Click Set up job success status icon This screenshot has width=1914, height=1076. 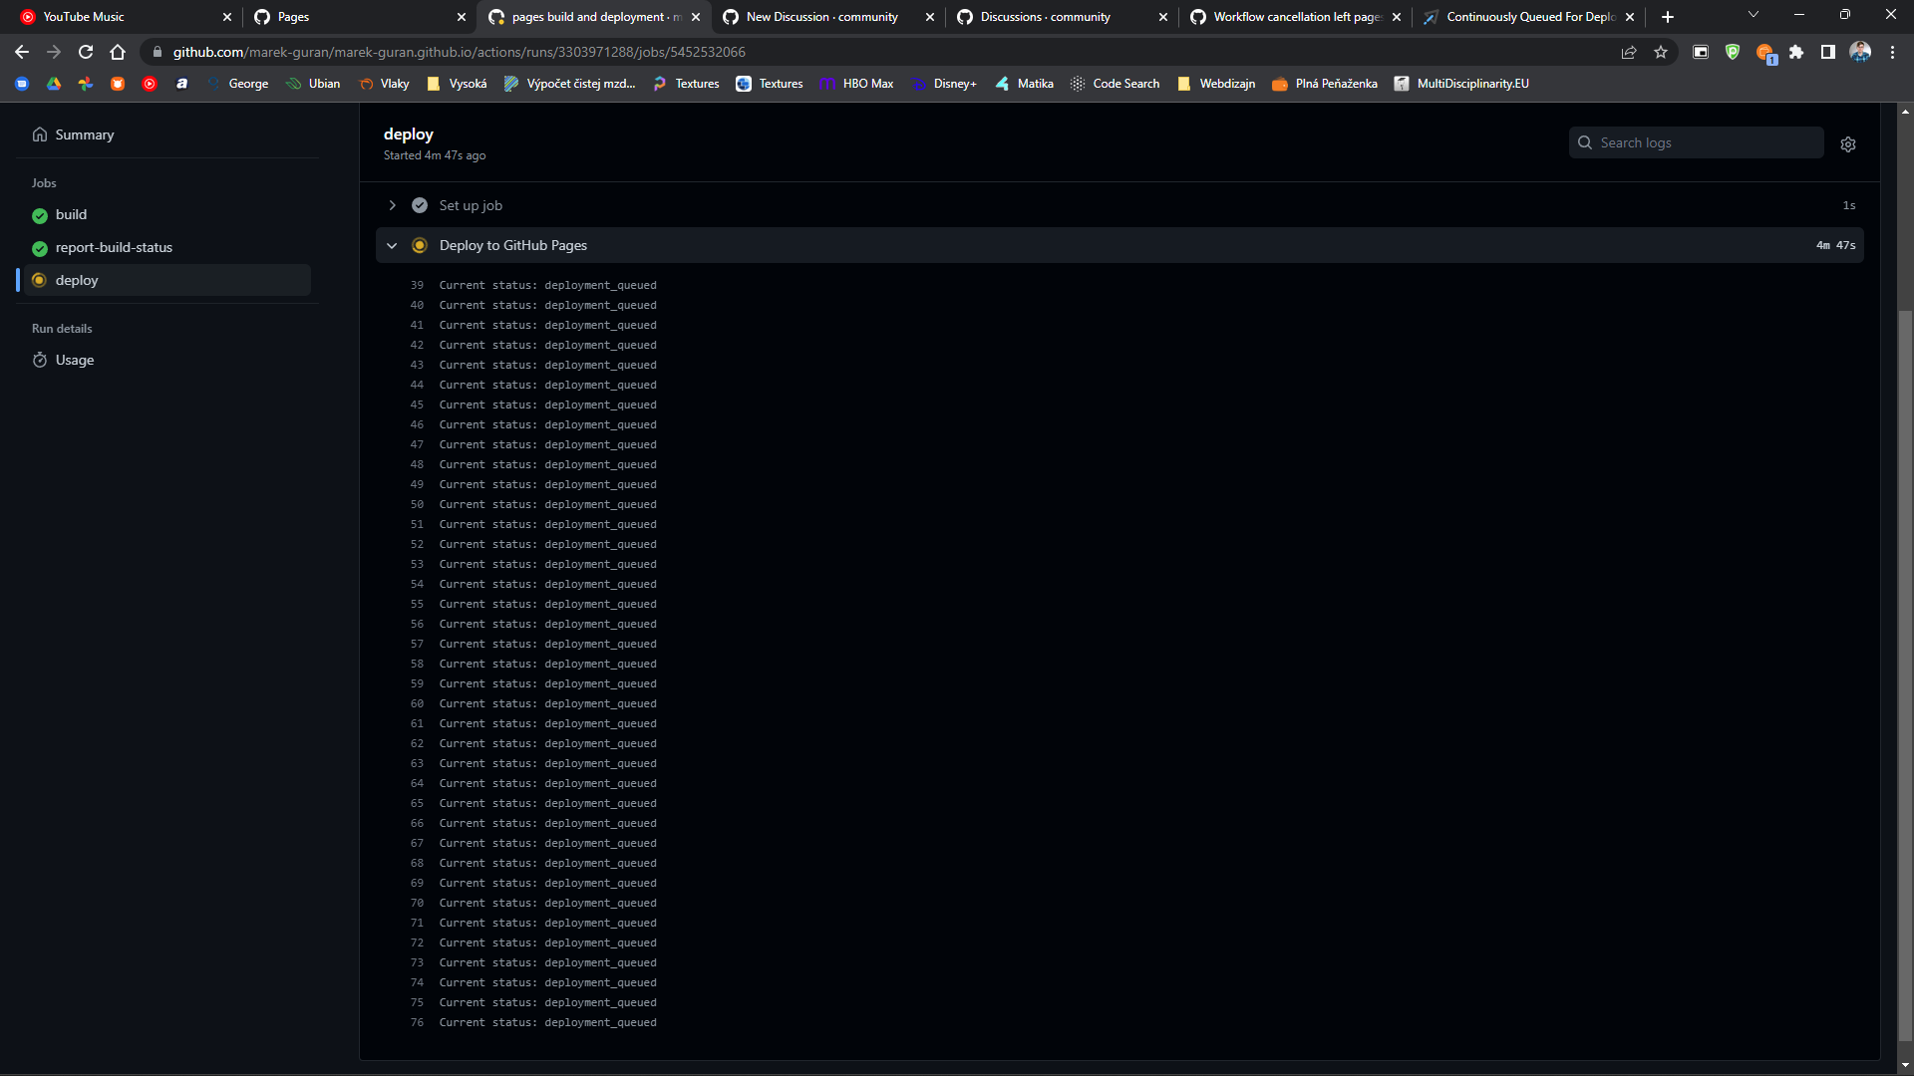420,205
